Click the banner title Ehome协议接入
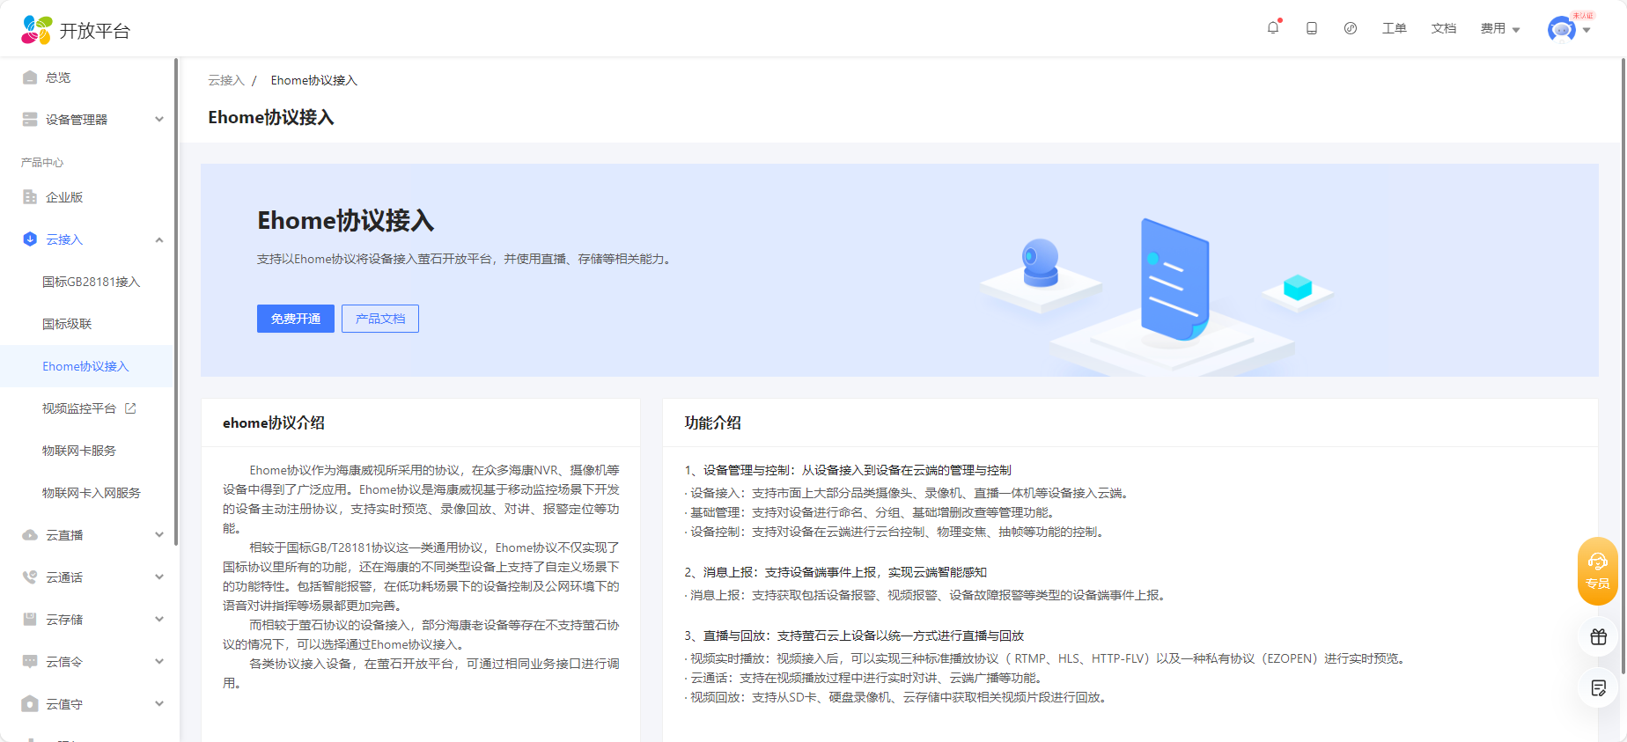1627x742 pixels. (x=346, y=221)
